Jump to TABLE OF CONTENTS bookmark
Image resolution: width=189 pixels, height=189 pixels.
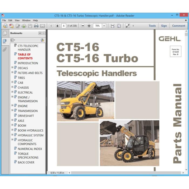25,56
